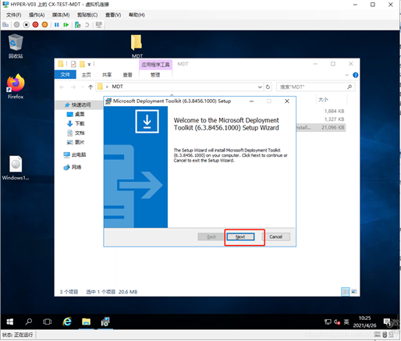Select 快速访问 in the navigation pane
Image resolution: width=401 pixels, height=341 pixels.
point(78,105)
